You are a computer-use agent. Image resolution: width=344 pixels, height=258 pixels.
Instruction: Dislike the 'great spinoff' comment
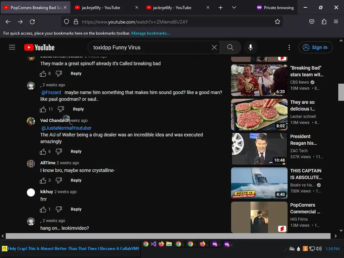(59, 74)
